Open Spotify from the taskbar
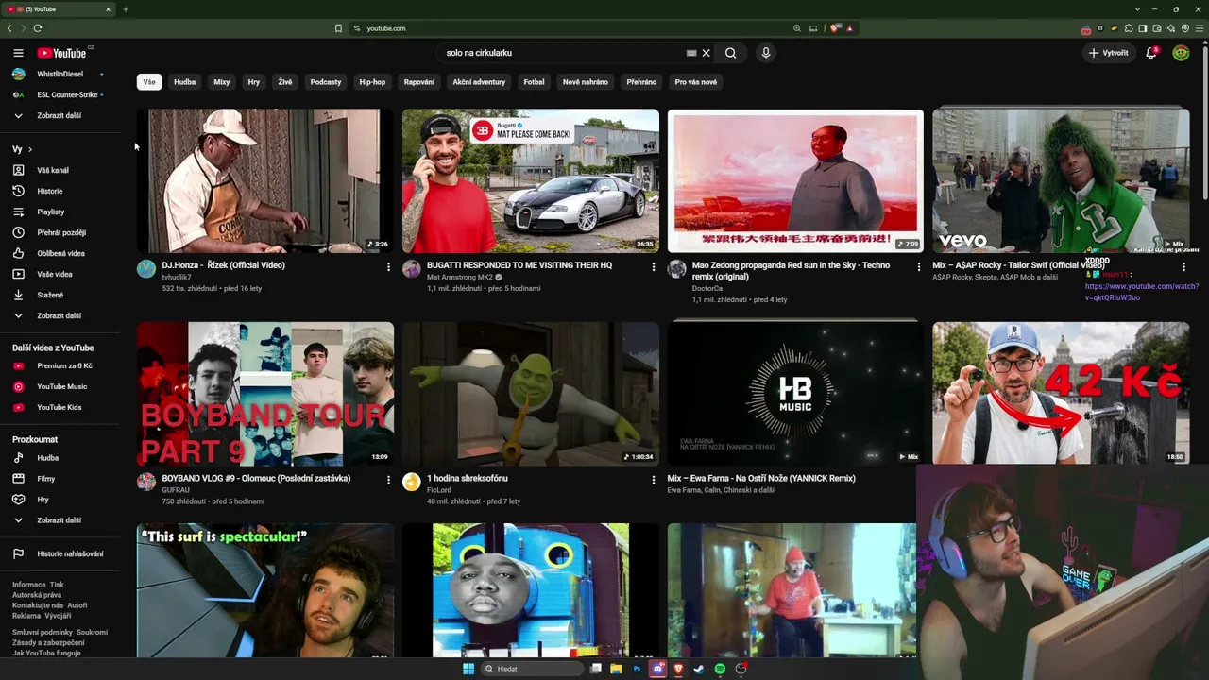This screenshot has width=1209, height=680. tap(720, 669)
